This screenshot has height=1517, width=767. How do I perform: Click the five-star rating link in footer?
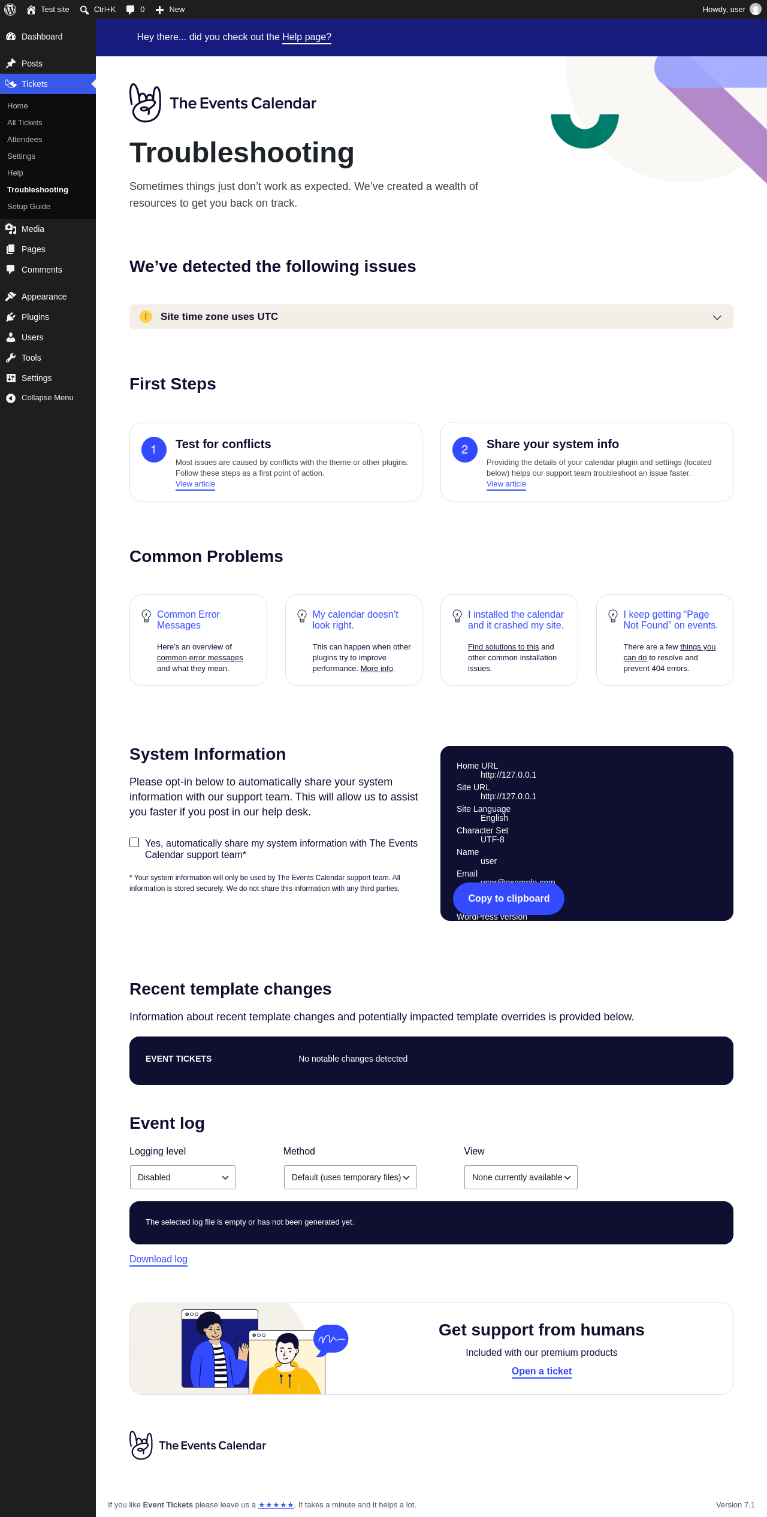click(x=276, y=1504)
